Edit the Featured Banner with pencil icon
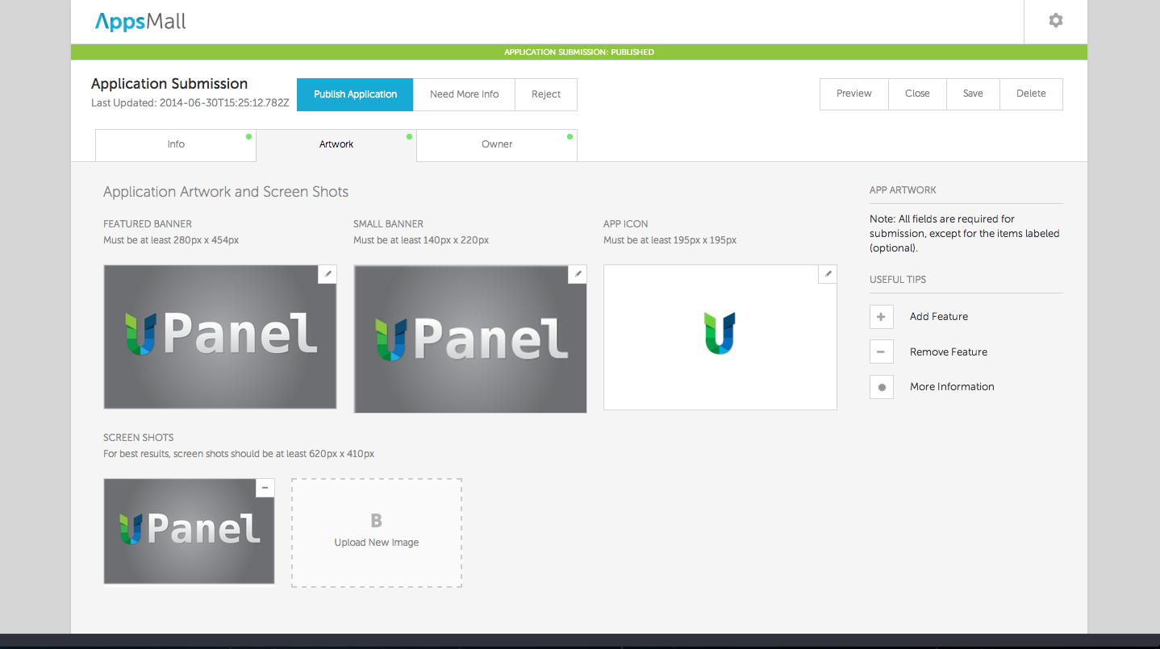1160x649 pixels. pos(328,274)
